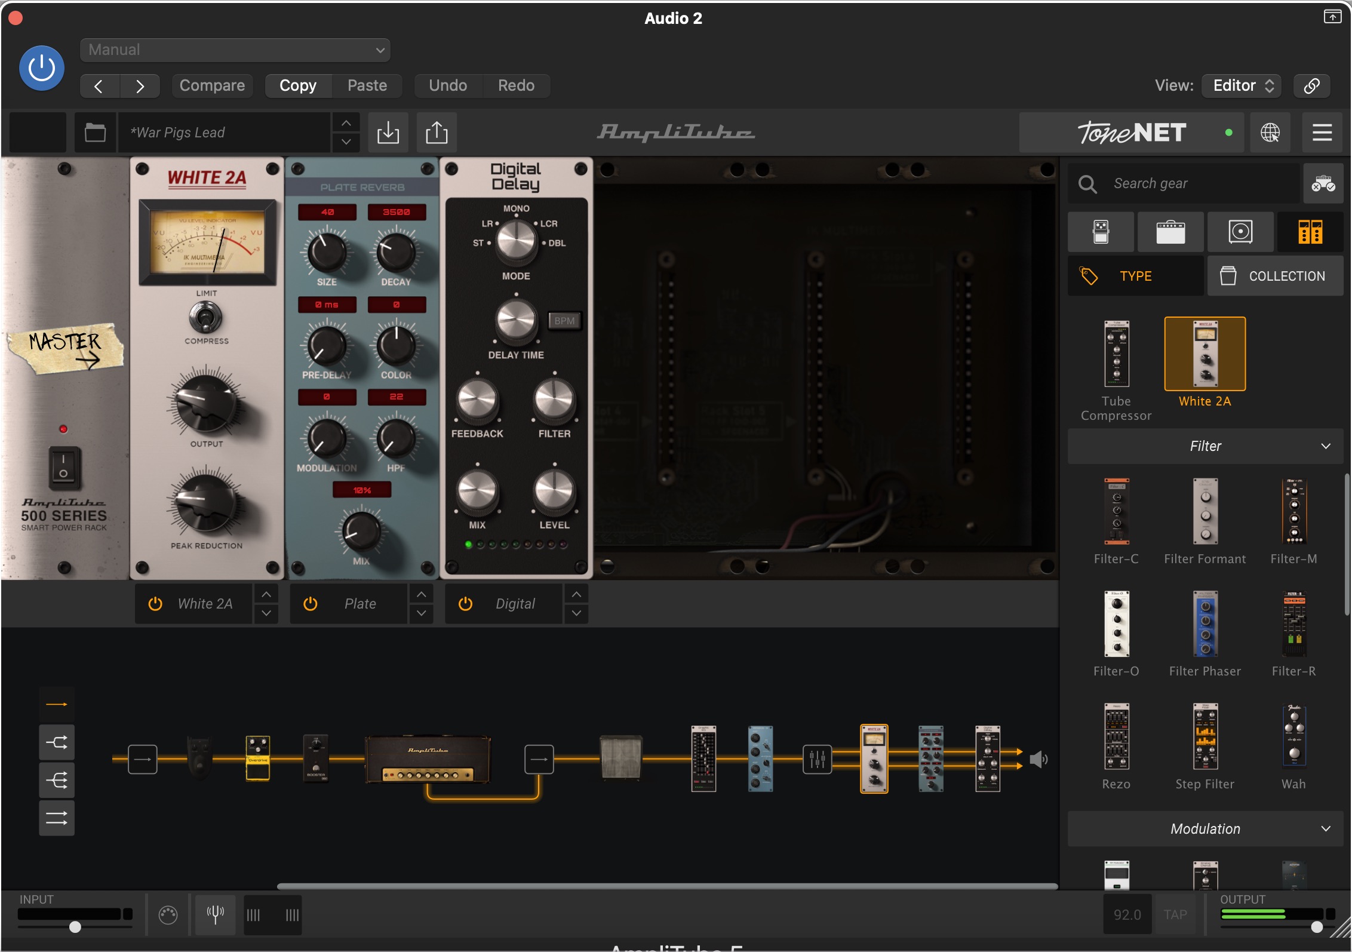Click the Undo button

(448, 85)
